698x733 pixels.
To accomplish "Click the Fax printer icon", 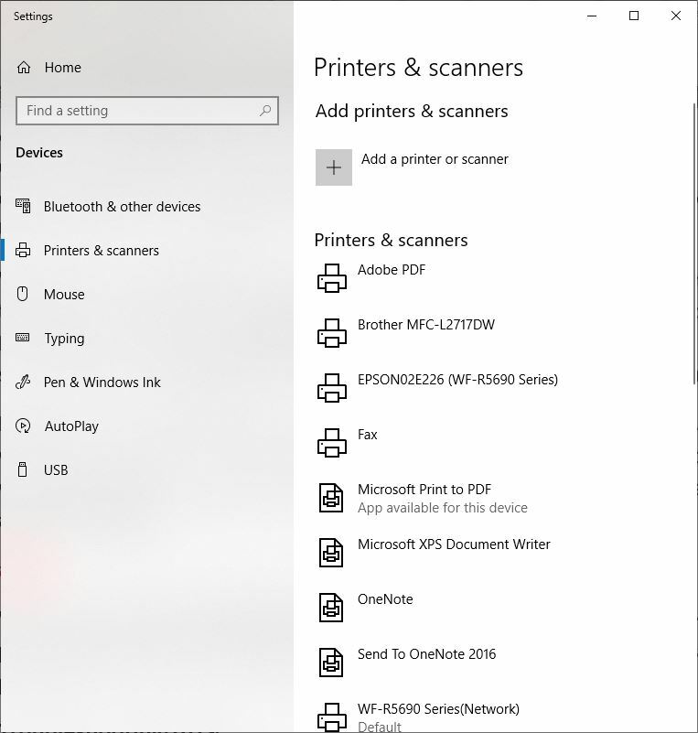I will point(332,442).
